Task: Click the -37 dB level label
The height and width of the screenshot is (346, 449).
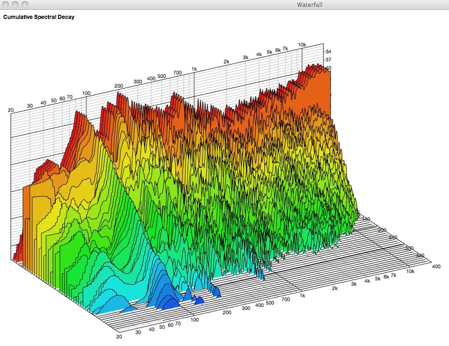Action: click(x=328, y=60)
